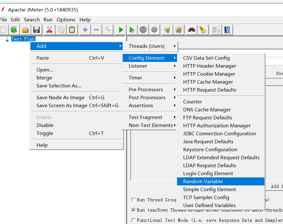Click the Copy toolbar icon
This screenshot has height=224, width=283.
(61, 30)
